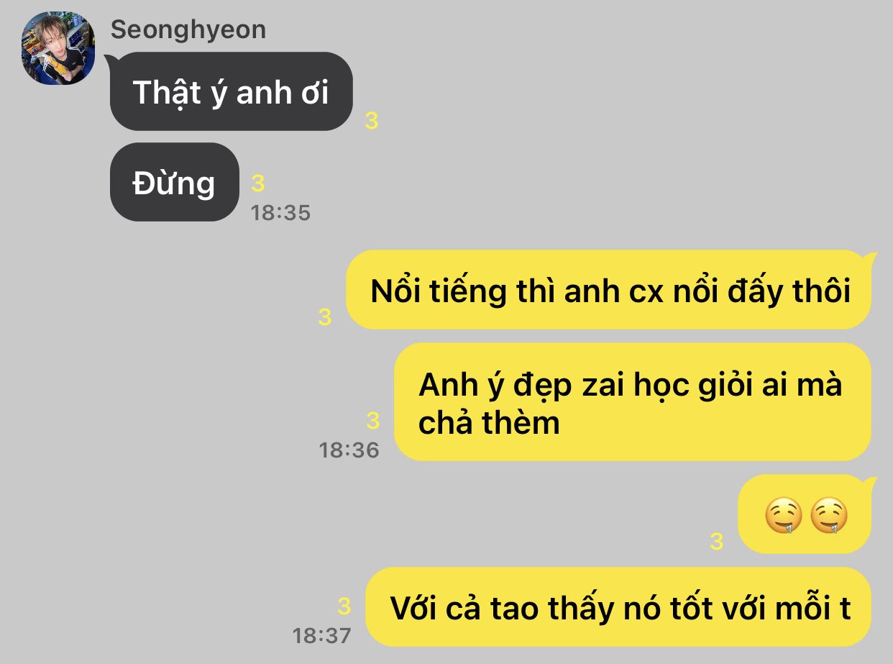Tap unread count beside the emoji message
The width and height of the screenshot is (893, 664).
click(716, 542)
